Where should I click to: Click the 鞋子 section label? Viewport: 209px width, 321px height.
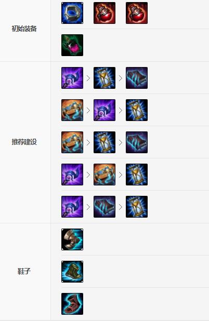point(24,272)
